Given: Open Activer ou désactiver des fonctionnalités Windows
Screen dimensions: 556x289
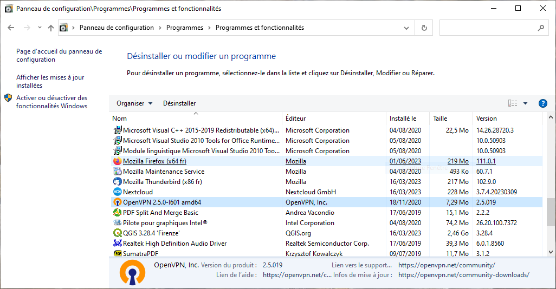Looking at the screenshot, I should (51, 102).
